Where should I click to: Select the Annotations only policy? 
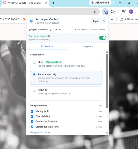pyautogui.click(x=66, y=78)
